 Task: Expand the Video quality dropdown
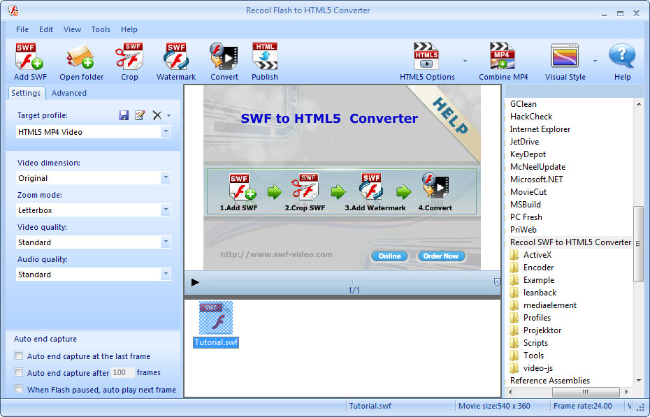pos(166,242)
